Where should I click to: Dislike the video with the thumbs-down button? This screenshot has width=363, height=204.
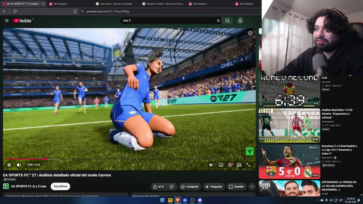172,187
